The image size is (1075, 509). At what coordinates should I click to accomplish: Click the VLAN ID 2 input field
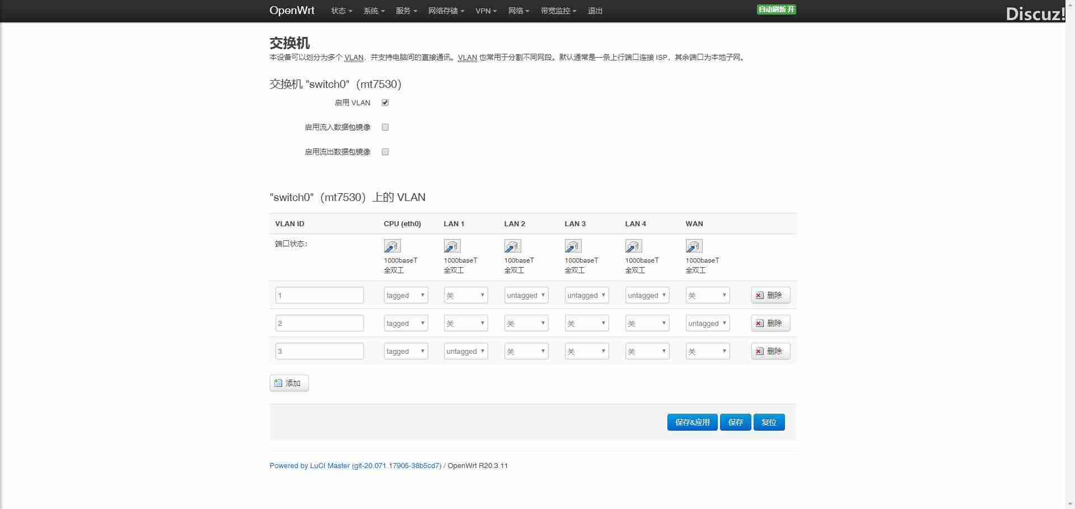pyautogui.click(x=319, y=323)
